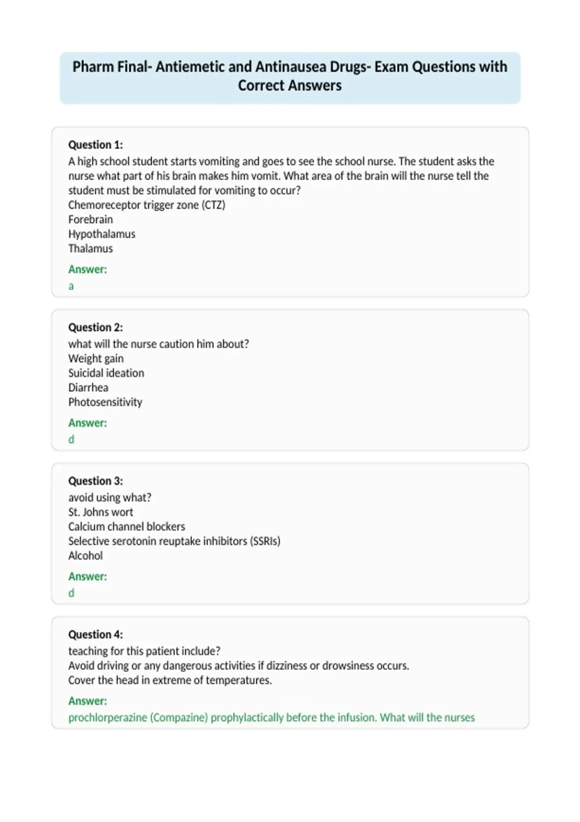Click the Question 1 Answer label
Viewport: 580px width, 822px height.
[87, 269]
